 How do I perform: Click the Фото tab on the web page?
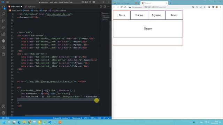pyautogui.click(x=122, y=15)
